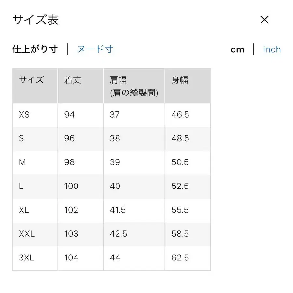The image size is (293, 293).
Task: Switch measurements to inch units
Action: (x=272, y=49)
